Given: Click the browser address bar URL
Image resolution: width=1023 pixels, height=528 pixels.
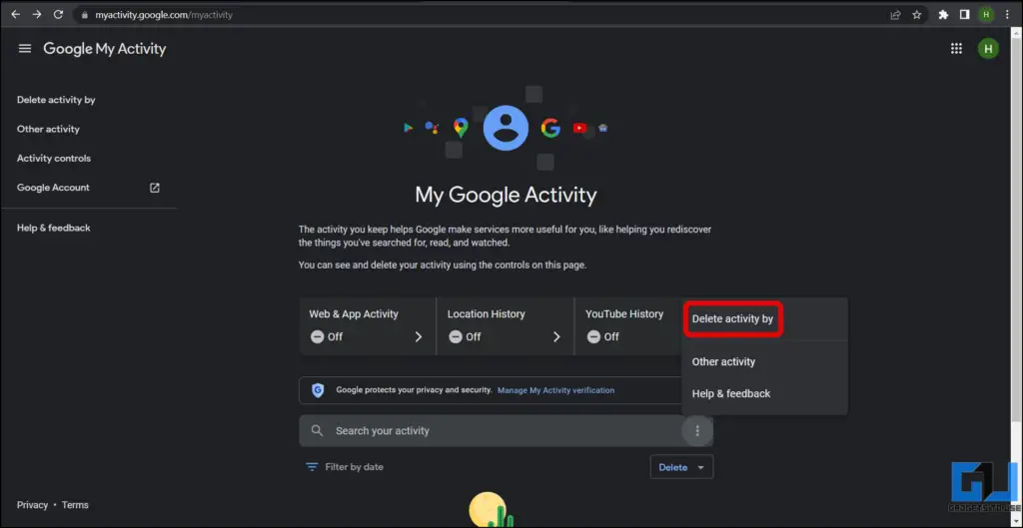Looking at the screenshot, I should pos(164,14).
